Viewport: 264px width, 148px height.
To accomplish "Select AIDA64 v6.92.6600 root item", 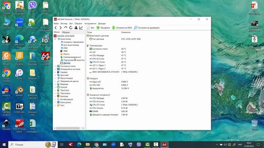I will (x=64, y=36).
